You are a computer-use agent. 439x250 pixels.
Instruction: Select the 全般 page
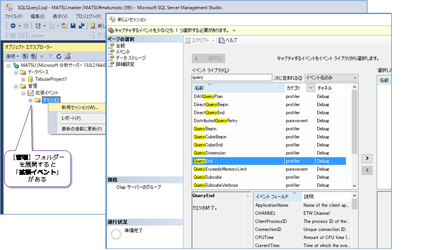click(x=120, y=46)
